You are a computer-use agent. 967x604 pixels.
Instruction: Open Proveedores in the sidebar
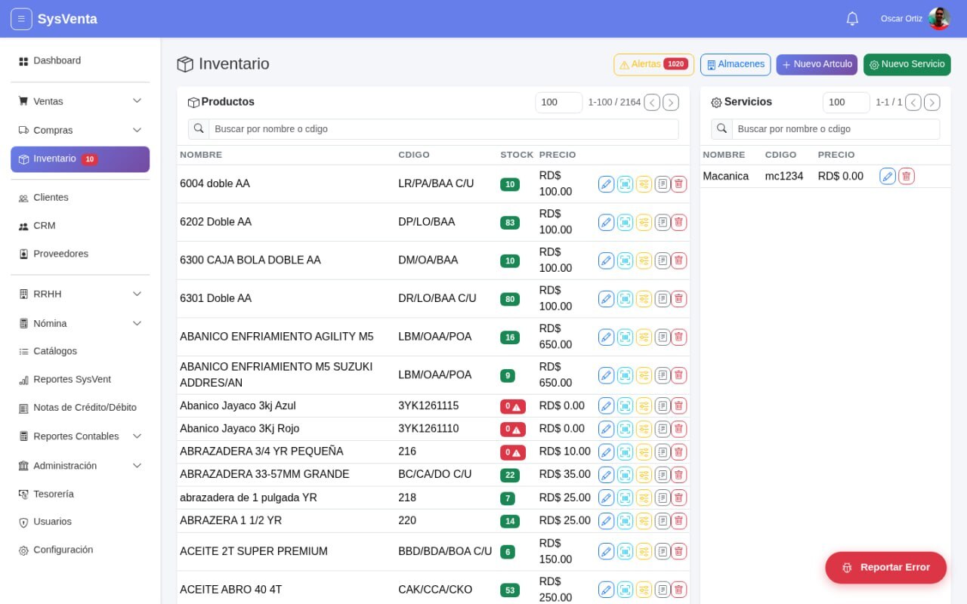point(80,254)
